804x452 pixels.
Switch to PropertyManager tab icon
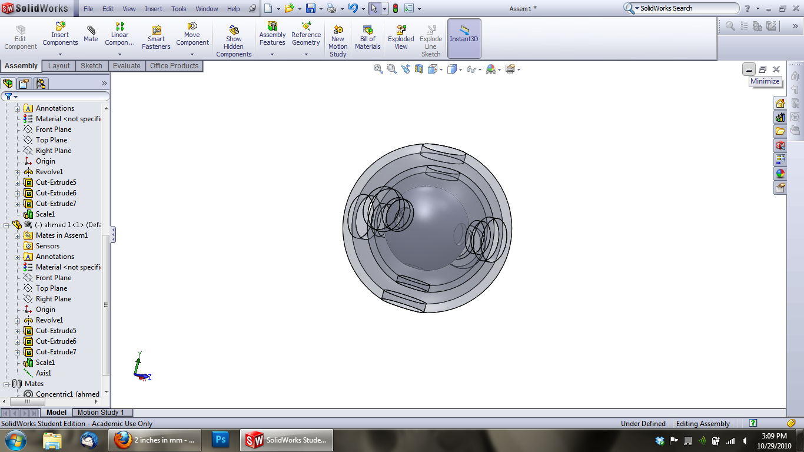coord(24,84)
